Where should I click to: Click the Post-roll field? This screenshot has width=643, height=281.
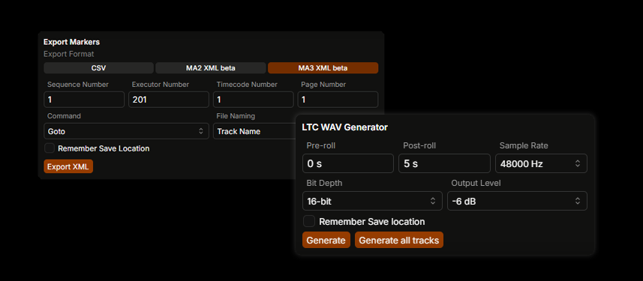(x=444, y=163)
